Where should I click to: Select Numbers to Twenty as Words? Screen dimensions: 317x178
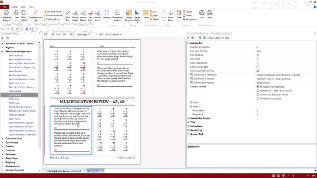click(x=258, y=94)
